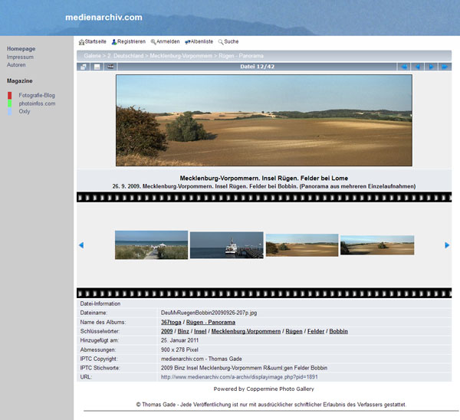This screenshot has height=420, width=460.
Task: Open the Fotografie-Blog magazine link
Action: [37, 95]
